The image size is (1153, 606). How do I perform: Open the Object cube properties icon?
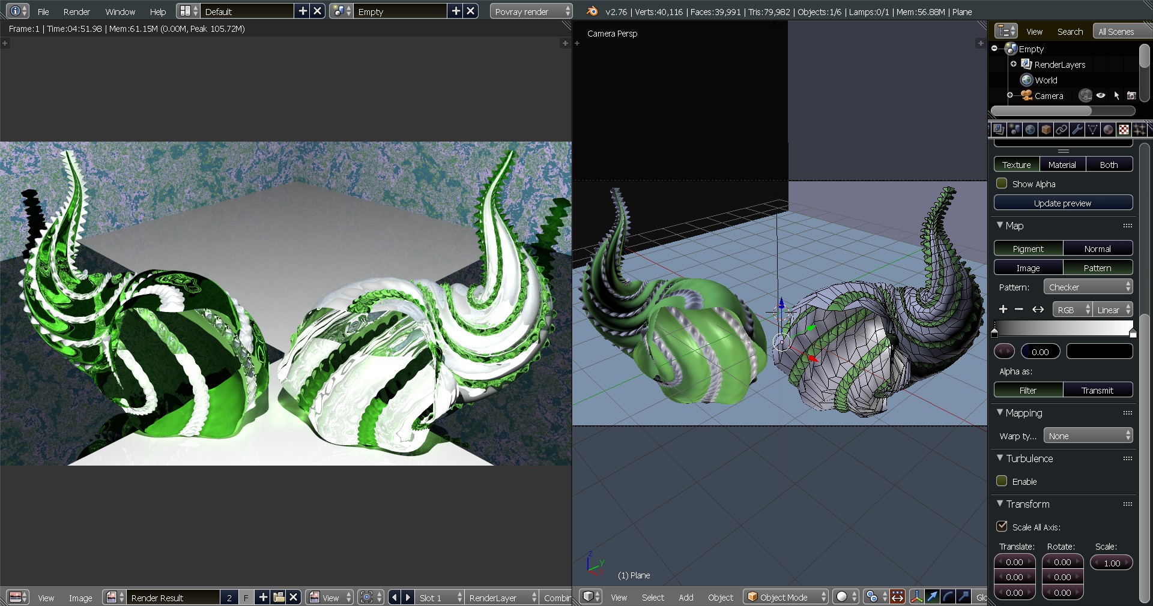point(1046,130)
